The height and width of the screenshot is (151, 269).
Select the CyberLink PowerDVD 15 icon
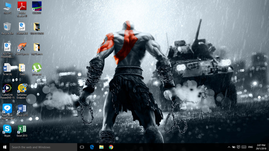[7, 91]
